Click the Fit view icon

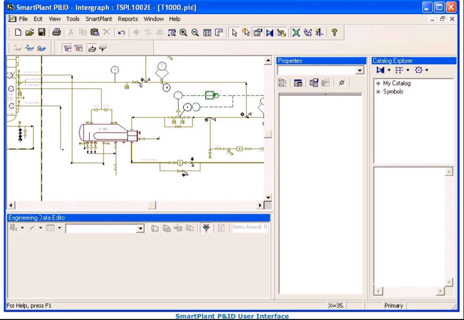pos(207,33)
